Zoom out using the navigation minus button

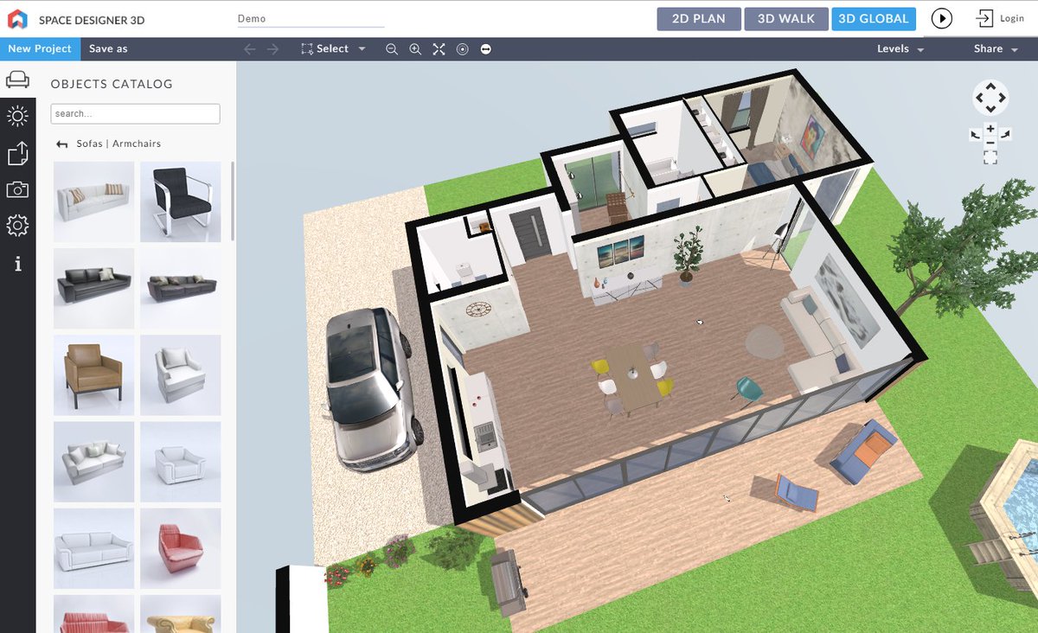click(x=990, y=142)
